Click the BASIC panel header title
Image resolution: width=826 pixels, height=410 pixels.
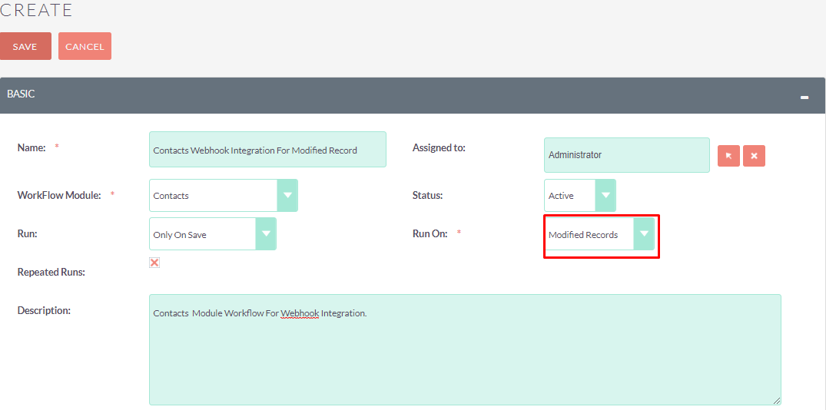click(x=21, y=94)
